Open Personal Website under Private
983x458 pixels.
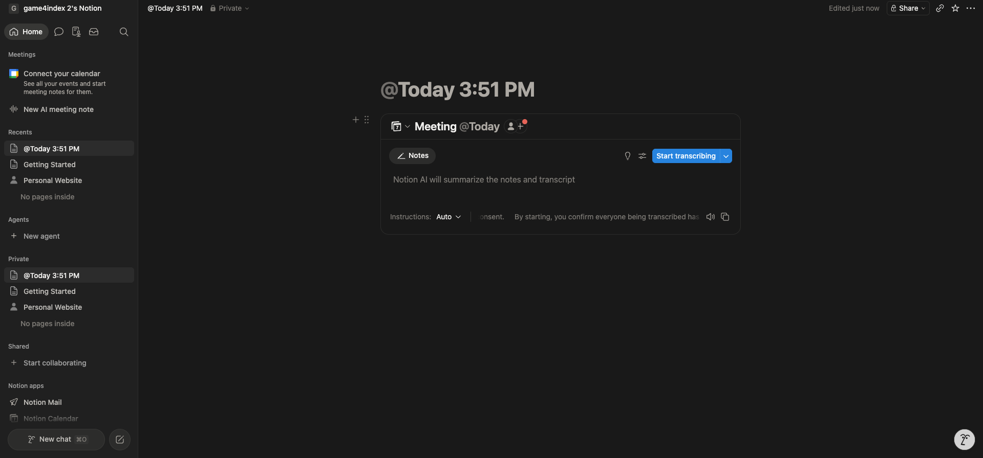69,307
